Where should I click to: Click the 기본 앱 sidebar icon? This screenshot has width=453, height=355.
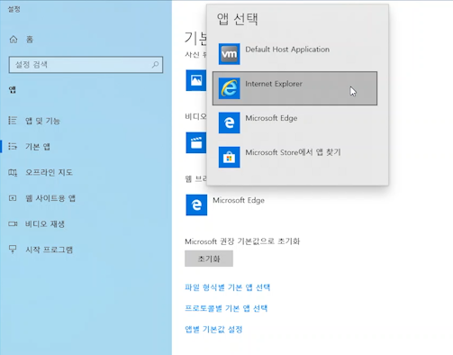point(13,146)
